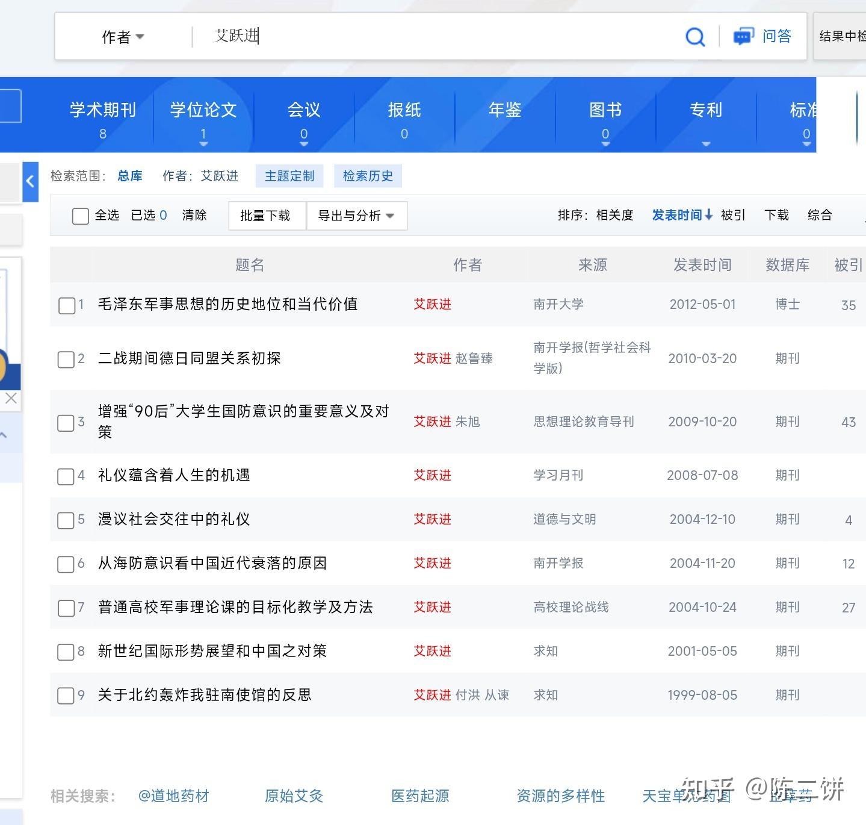This screenshot has height=825, width=866.
Task: Sort results by 综合
Action: click(x=820, y=215)
